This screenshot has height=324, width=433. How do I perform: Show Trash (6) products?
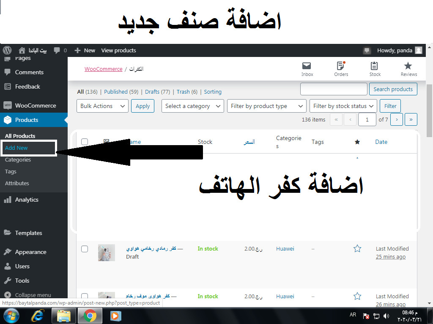[187, 92]
